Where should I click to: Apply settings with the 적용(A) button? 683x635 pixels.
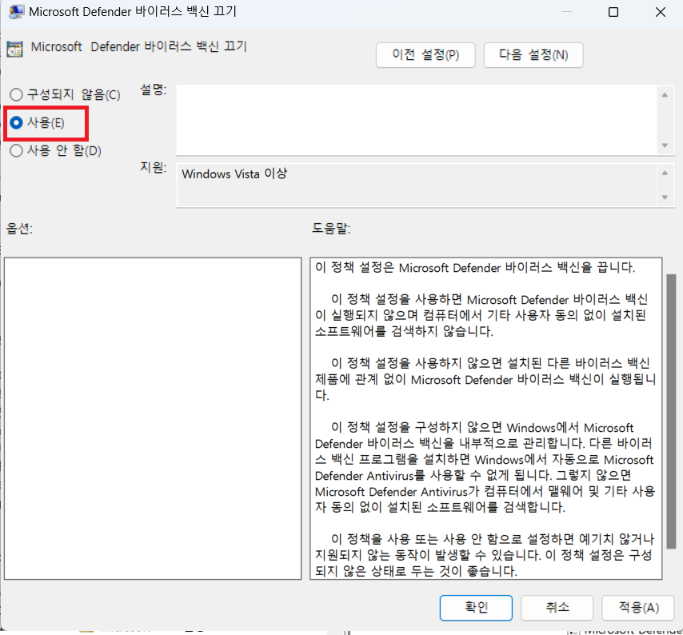pos(637,608)
